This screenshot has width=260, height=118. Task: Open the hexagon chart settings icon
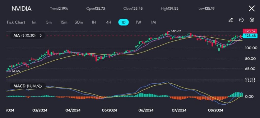pos(252,20)
